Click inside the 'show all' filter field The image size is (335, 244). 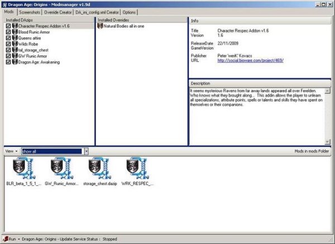tap(52, 151)
